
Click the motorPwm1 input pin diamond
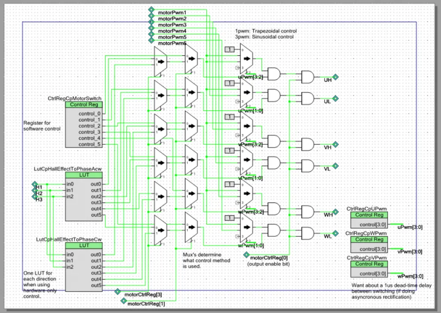click(151, 9)
